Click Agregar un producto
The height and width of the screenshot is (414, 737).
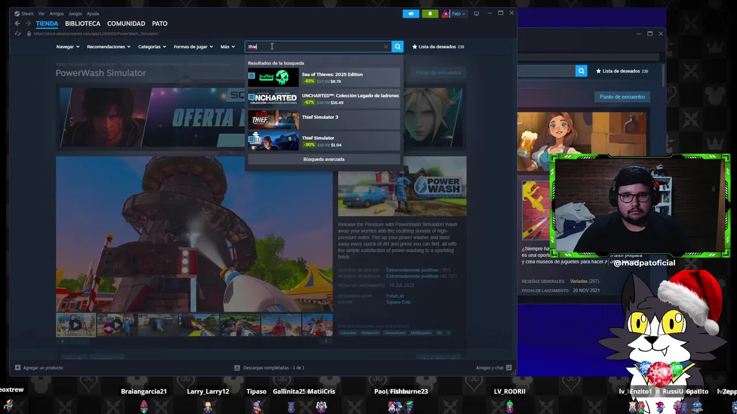39,367
